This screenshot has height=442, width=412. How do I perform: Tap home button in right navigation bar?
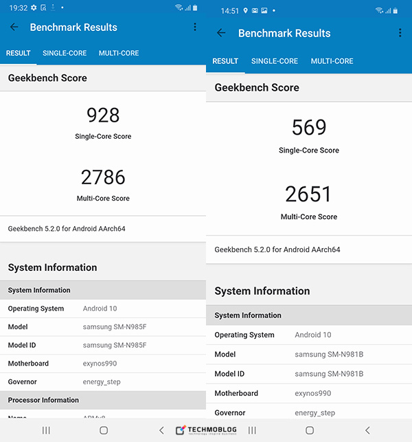[310, 430]
